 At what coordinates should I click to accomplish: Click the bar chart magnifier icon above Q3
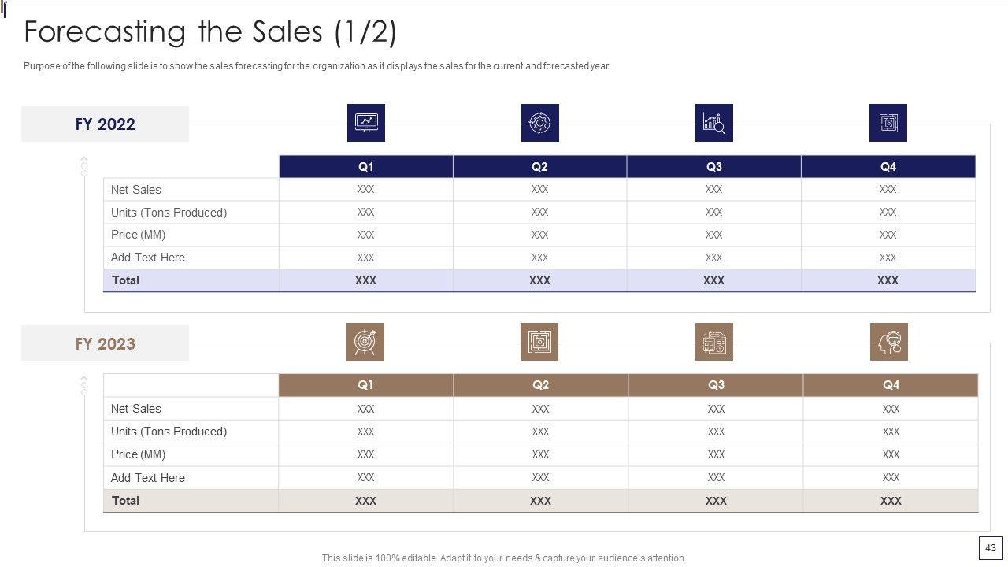tap(714, 123)
